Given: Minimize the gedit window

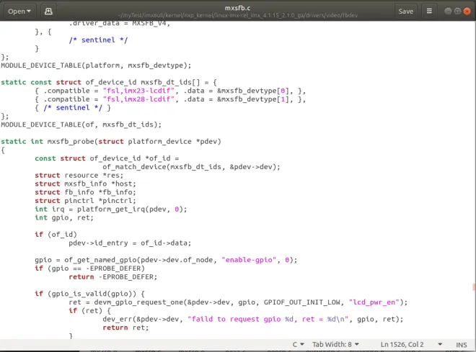Looking at the screenshot, I should coord(448,12).
